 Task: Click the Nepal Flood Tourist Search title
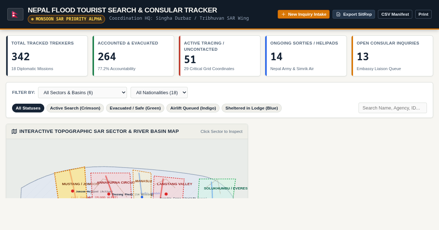click(122, 10)
